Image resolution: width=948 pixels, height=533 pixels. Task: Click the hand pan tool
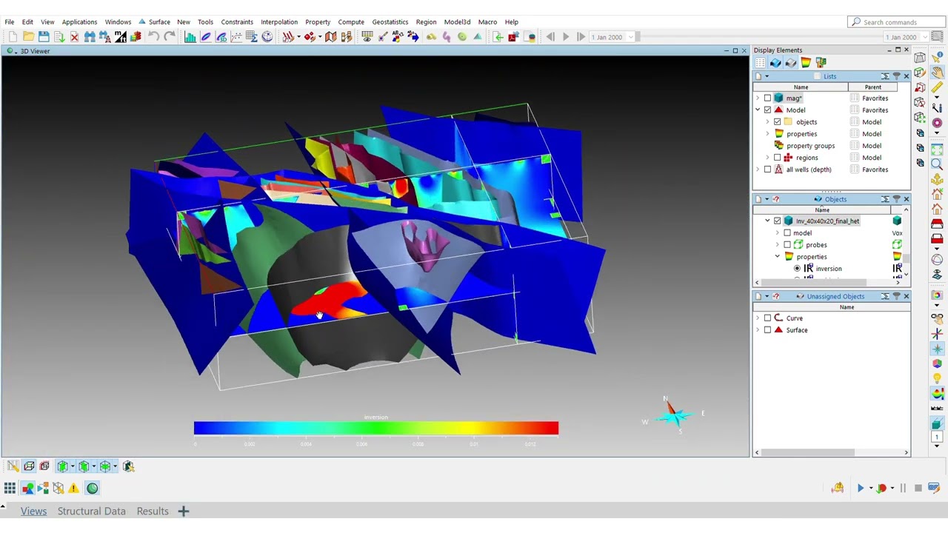click(937, 73)
